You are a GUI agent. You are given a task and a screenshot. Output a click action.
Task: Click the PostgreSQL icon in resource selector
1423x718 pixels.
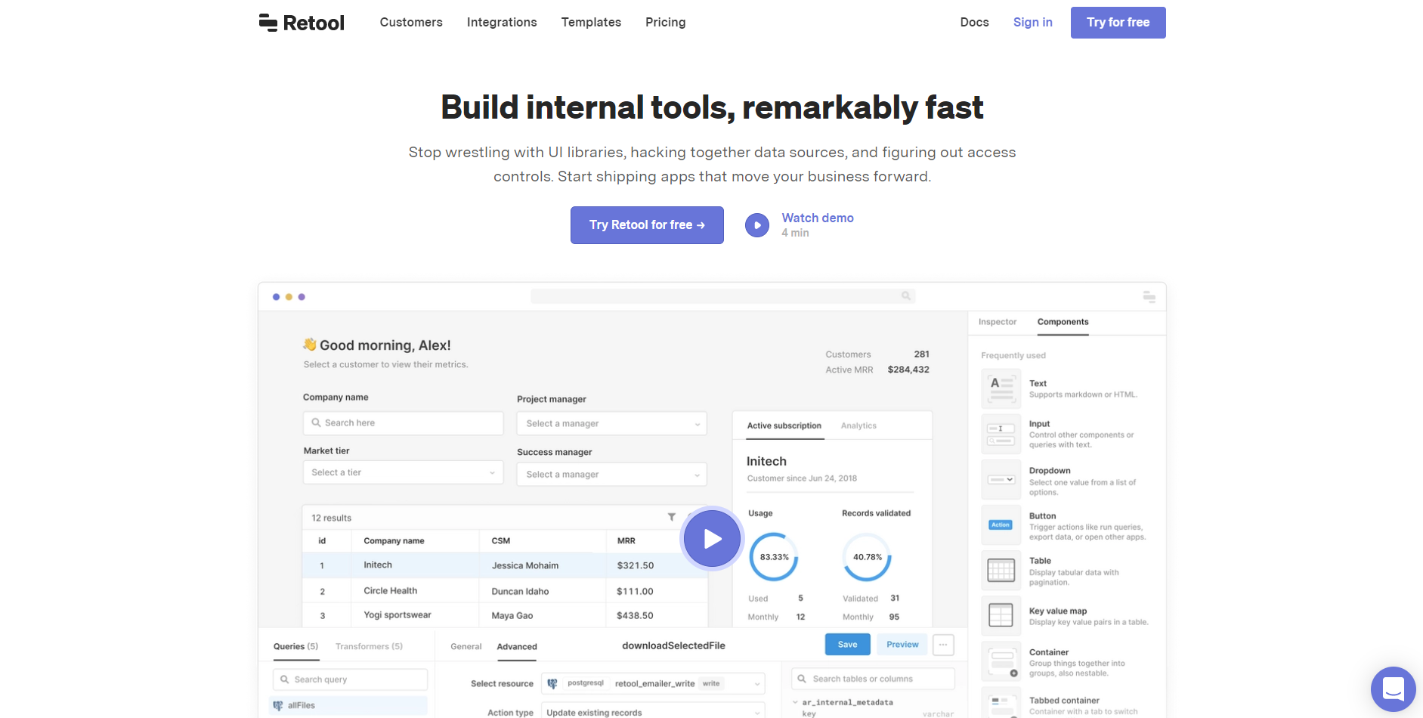click(552, 683)
